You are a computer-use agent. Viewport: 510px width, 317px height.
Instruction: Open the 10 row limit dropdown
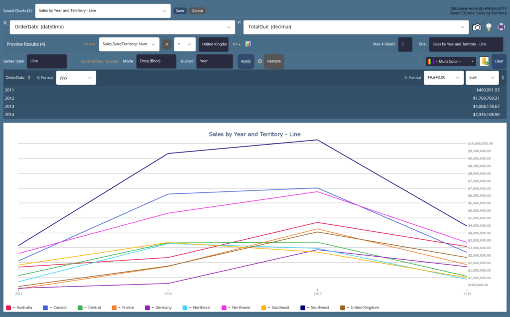[237, 44]
